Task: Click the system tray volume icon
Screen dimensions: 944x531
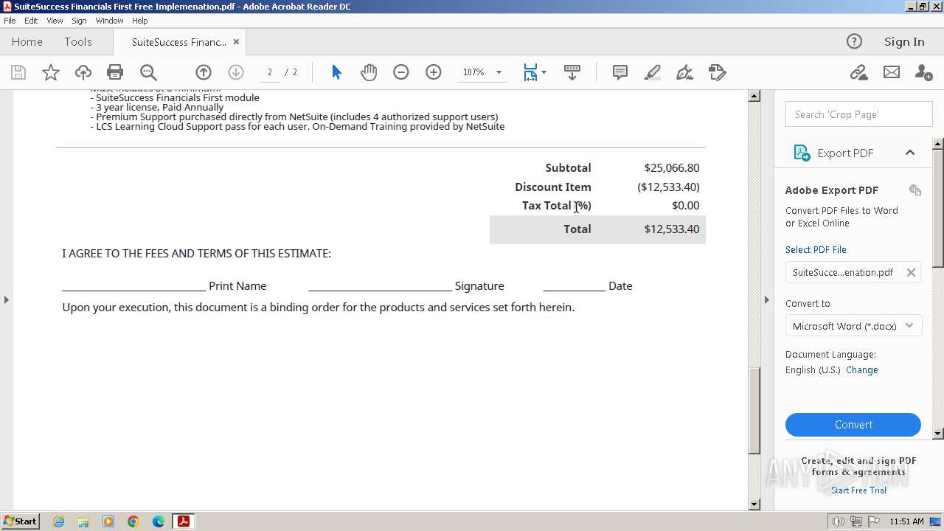Action: [838, 521]
